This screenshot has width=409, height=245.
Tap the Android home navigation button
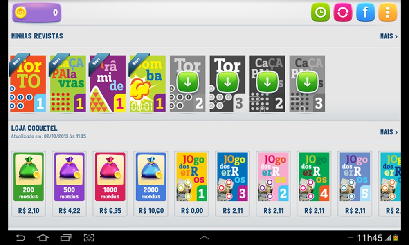pos(43,238)
